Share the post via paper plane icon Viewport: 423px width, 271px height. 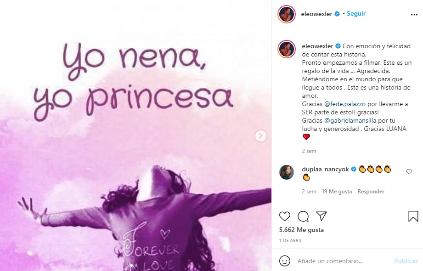[321, 216]
